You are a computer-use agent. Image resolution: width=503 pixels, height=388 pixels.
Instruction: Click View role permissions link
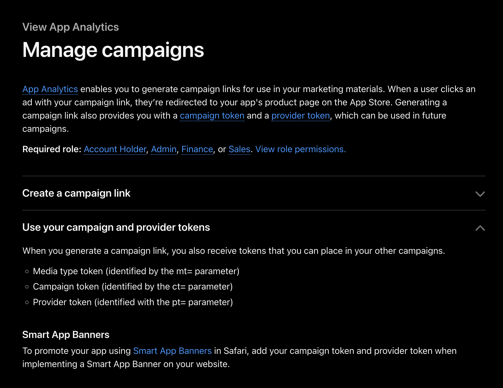click(x=300, y=149)
